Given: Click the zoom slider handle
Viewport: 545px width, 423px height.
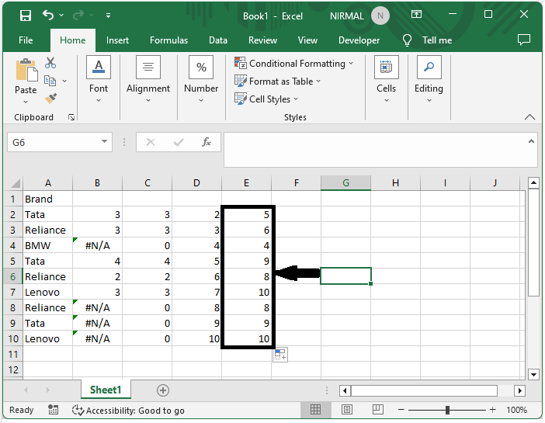Looking at the screenshot, I should [448, 410].
